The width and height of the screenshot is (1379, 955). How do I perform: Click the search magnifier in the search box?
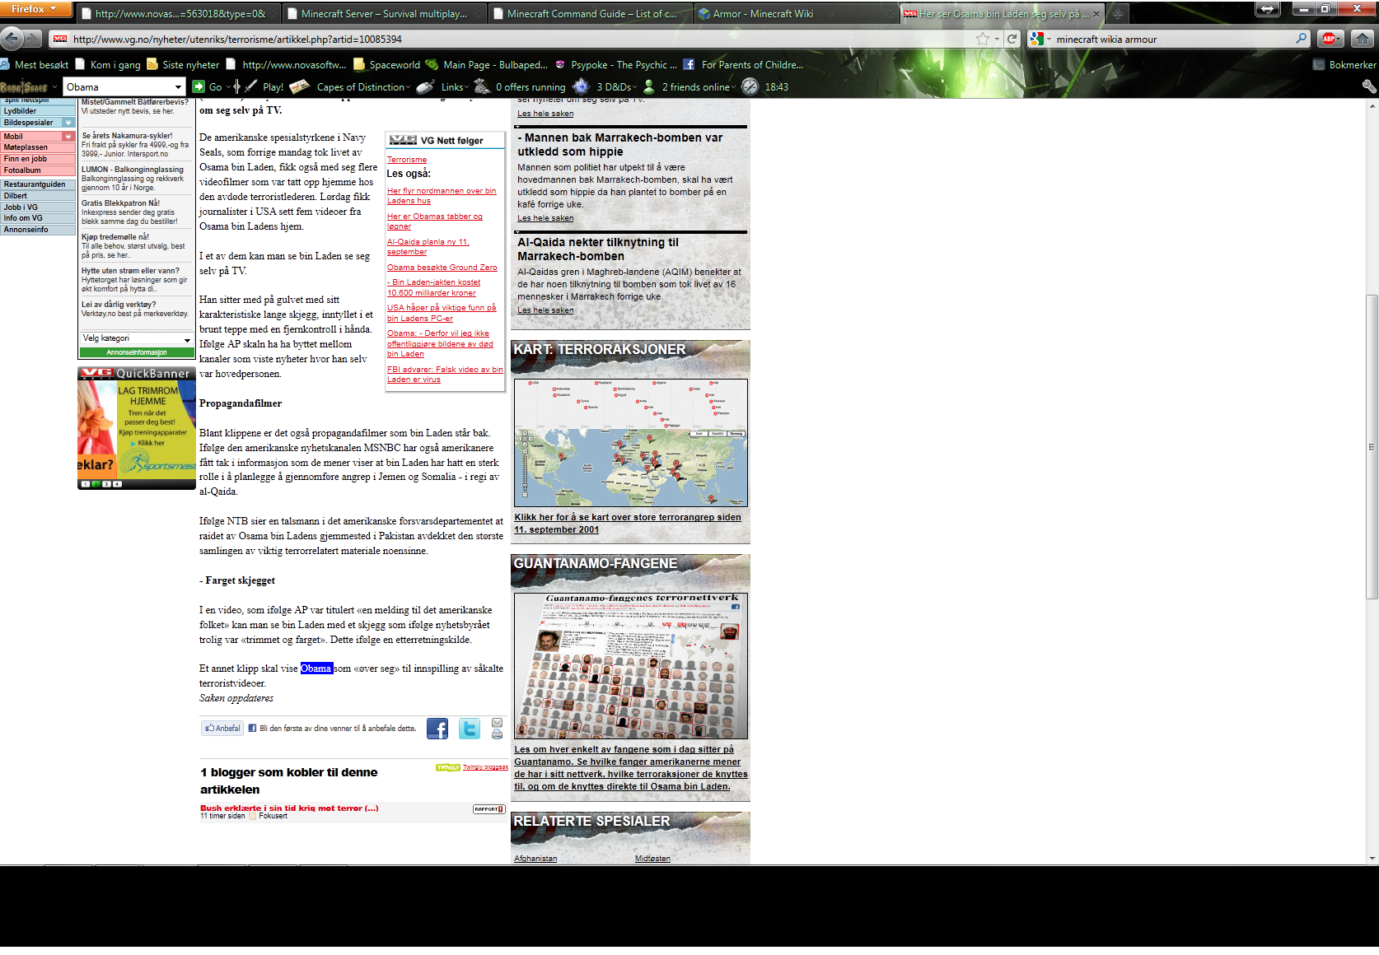(x=1302, y=39)
